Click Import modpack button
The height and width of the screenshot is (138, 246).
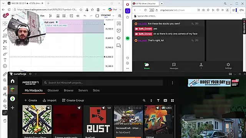pyautogui.click(x=50, y=100)
